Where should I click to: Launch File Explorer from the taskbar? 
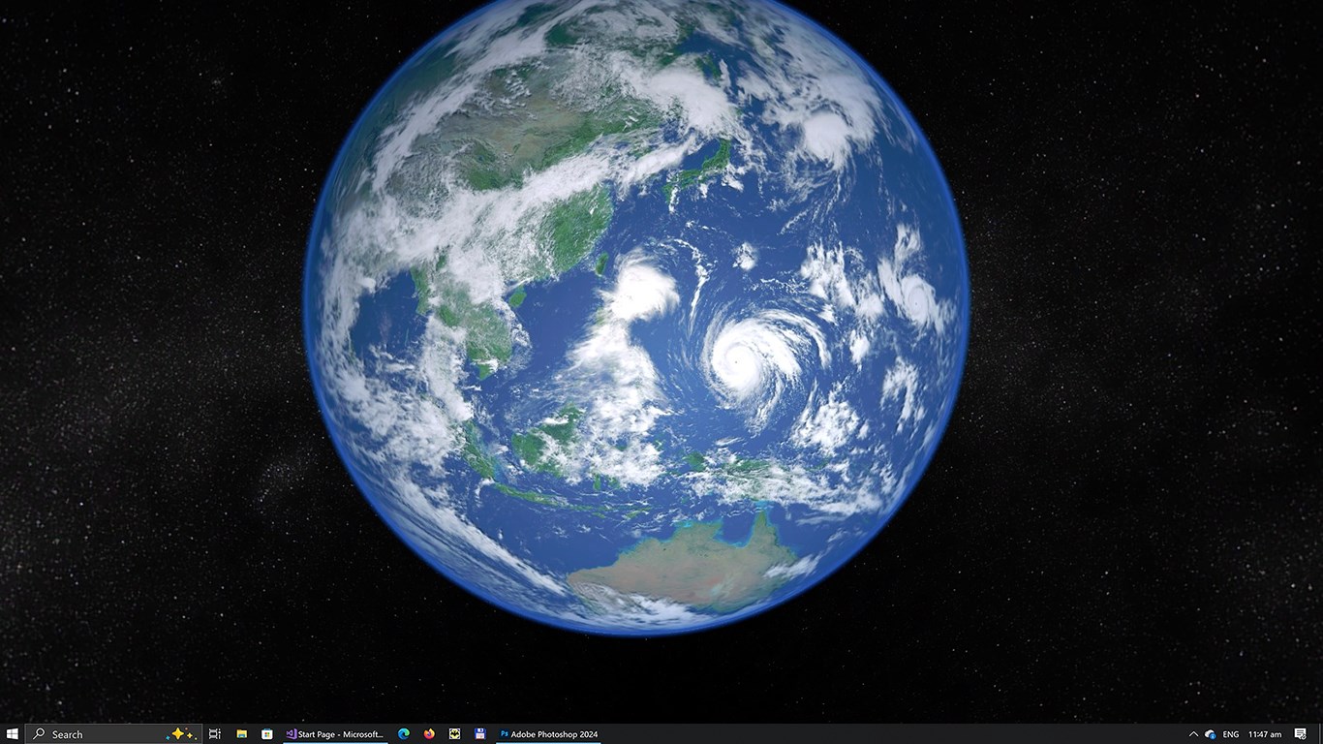tap(241, 734)
